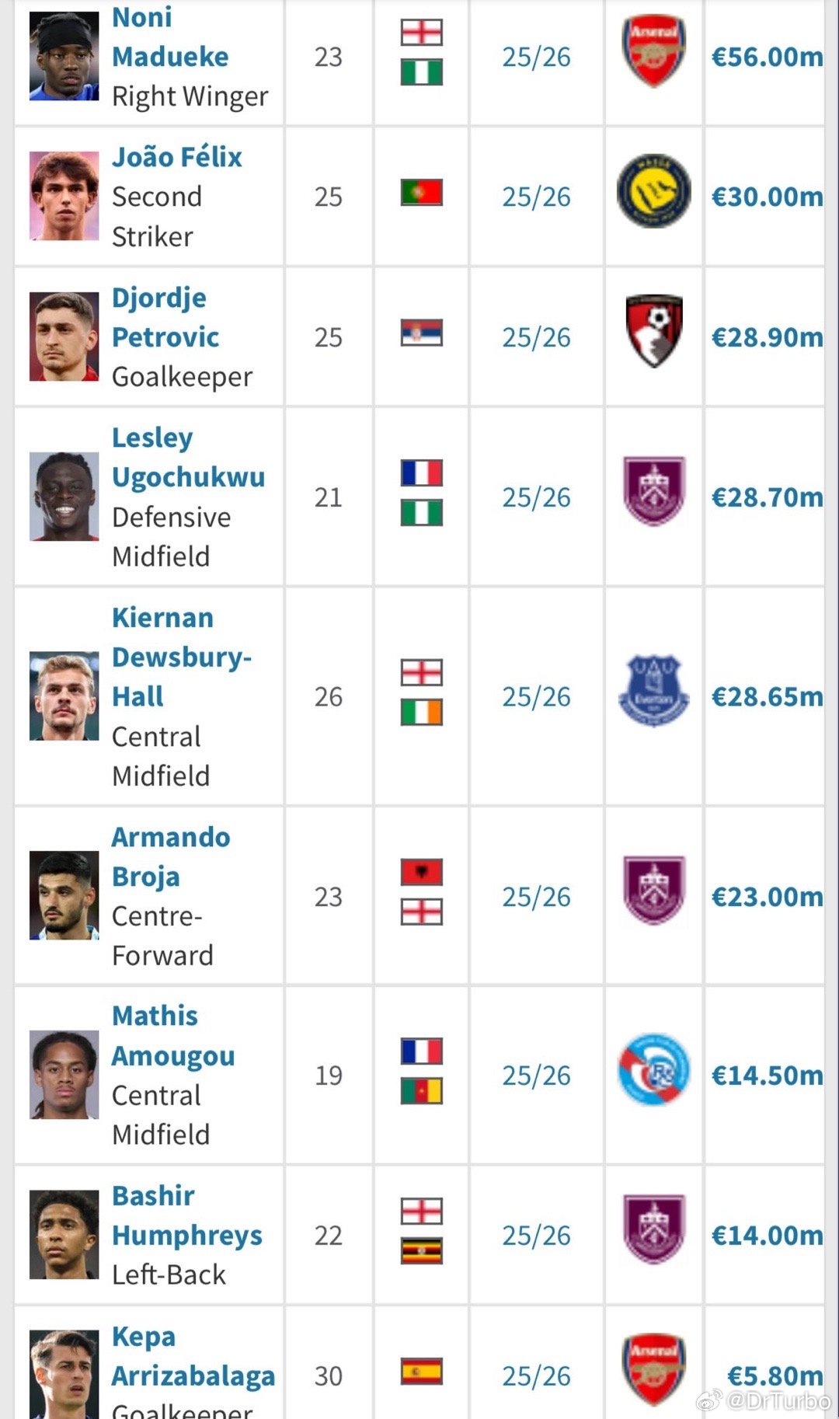Click the Burnley crest in Lesley Ugochukwu's row
Viewport: 839px width, 1419px height.
654,491
